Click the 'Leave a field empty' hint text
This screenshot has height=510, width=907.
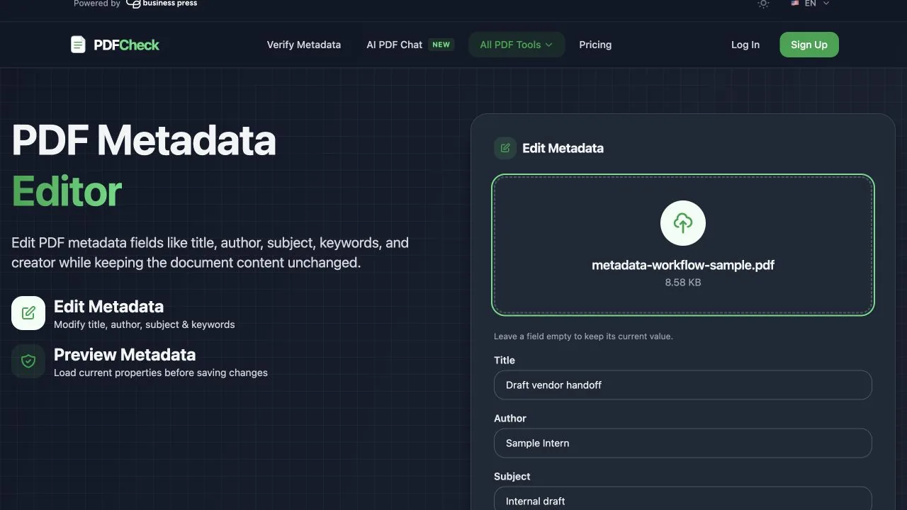point(583,336)
